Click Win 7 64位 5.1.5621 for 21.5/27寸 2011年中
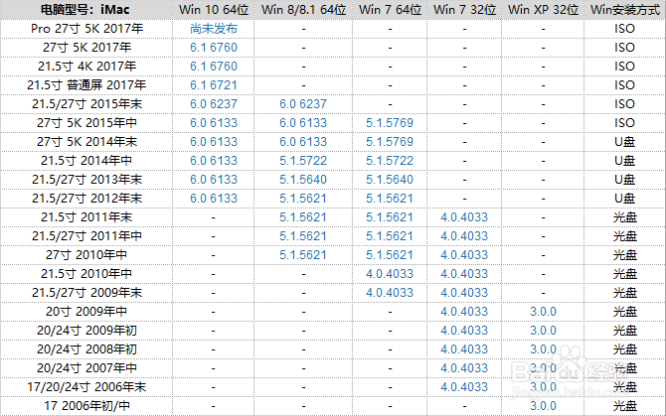666x416 pixels. click(x=390, y=236)
